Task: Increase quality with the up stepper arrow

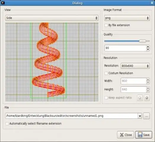Action: point(148,47)
